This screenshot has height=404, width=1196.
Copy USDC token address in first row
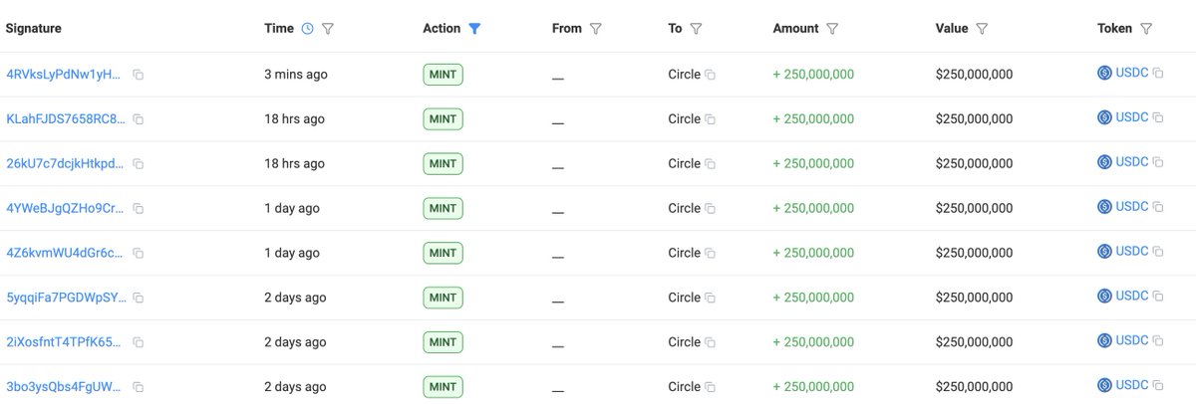[x=1158, y=74]
